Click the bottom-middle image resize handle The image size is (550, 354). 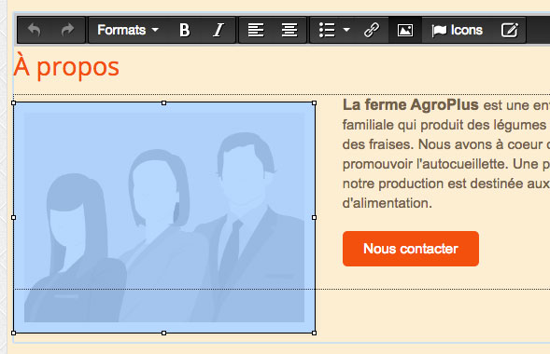tap(163, 333)
